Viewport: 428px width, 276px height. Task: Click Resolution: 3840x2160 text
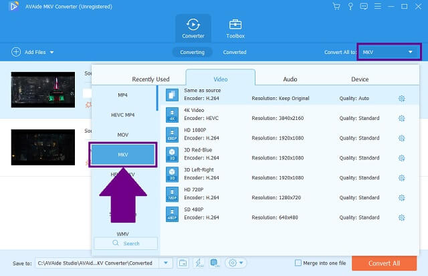(x=278, y=118)
